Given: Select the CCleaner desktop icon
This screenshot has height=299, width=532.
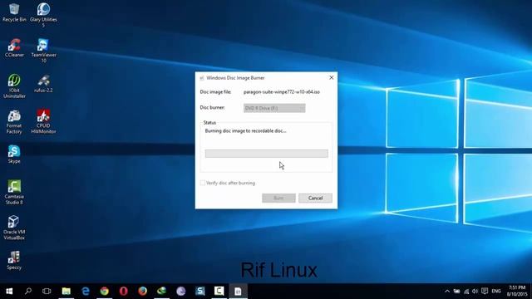Looking at the screenshot, I should [x=14, y=47].
